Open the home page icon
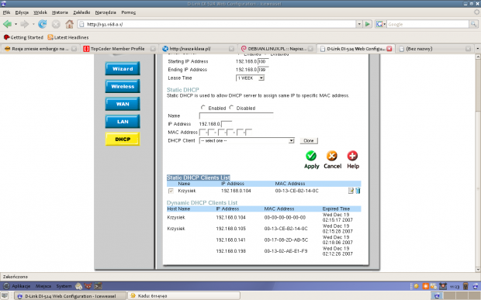Screen dimensions: 481x300 click(x=69, y=24)
